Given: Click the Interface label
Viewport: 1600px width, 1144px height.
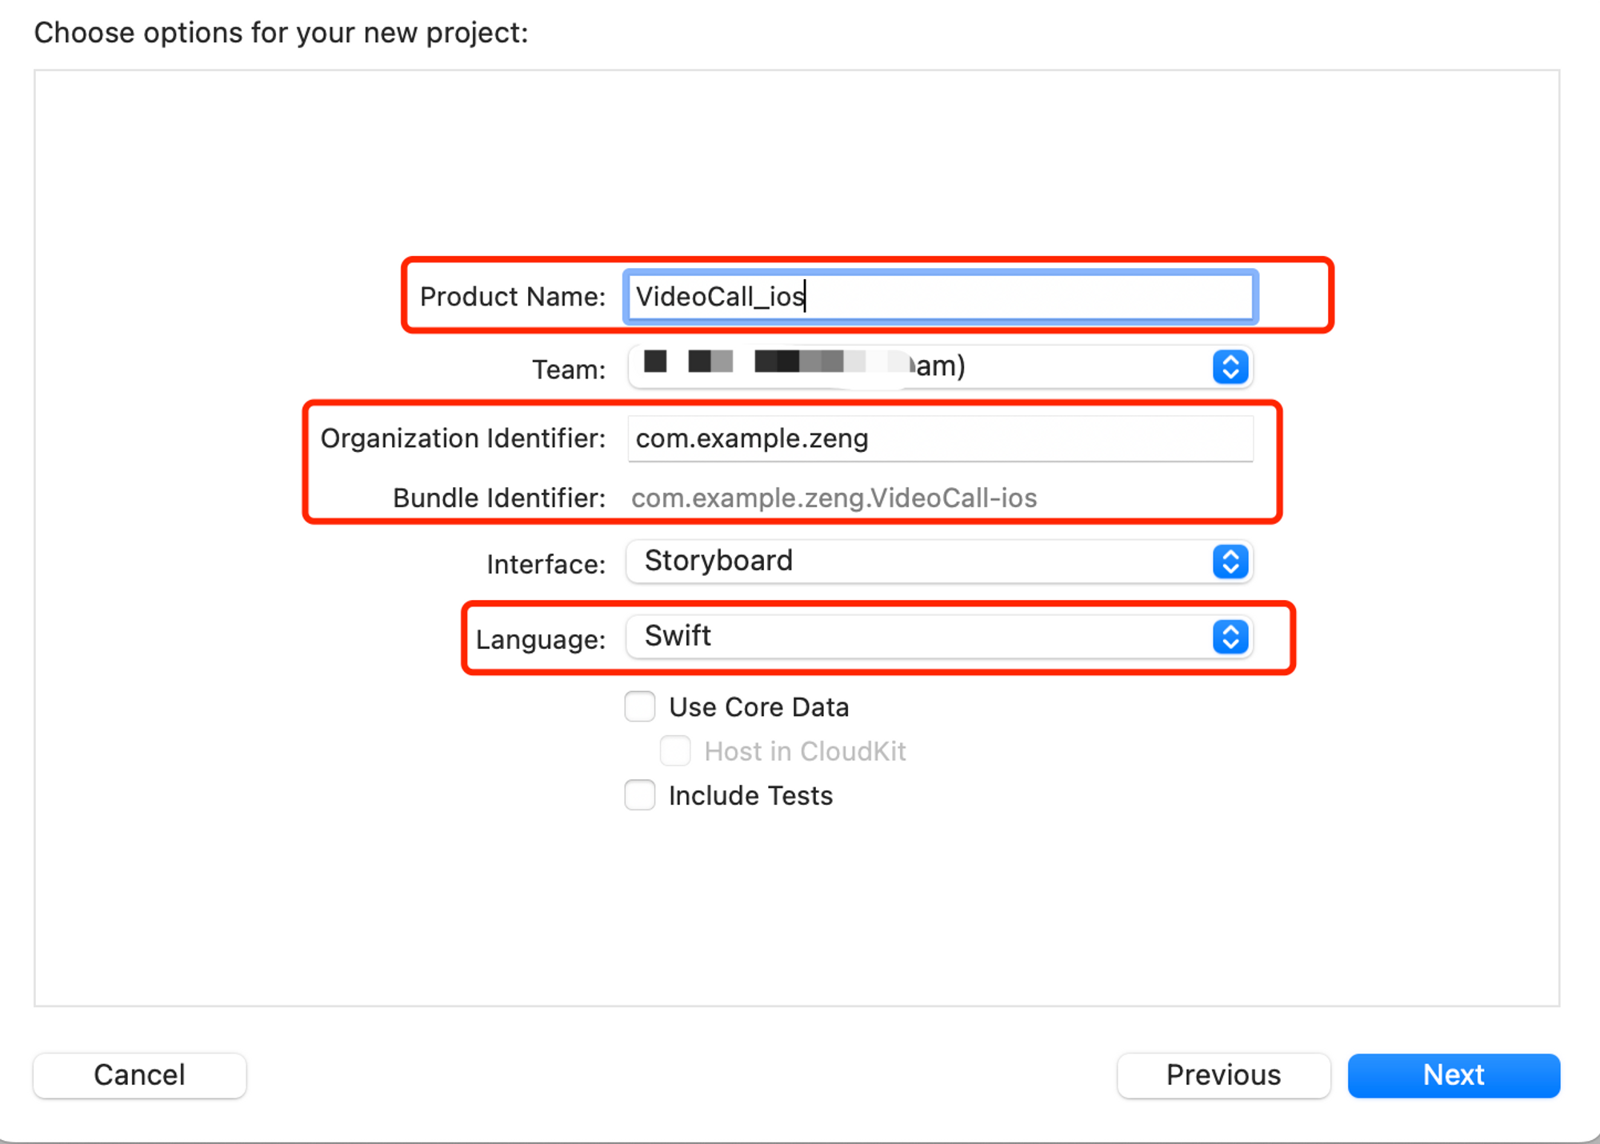Looking at the screenshot, I should [x=546, y=564].
